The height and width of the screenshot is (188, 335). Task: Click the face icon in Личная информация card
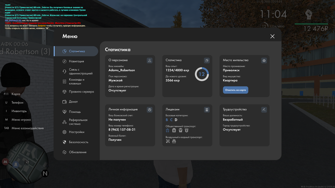149,110
